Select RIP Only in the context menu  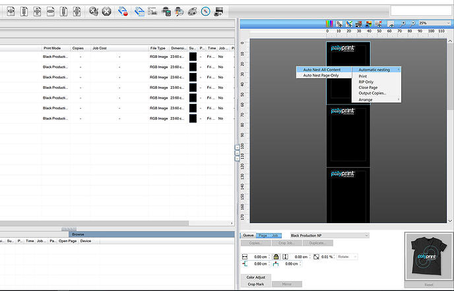376,82
